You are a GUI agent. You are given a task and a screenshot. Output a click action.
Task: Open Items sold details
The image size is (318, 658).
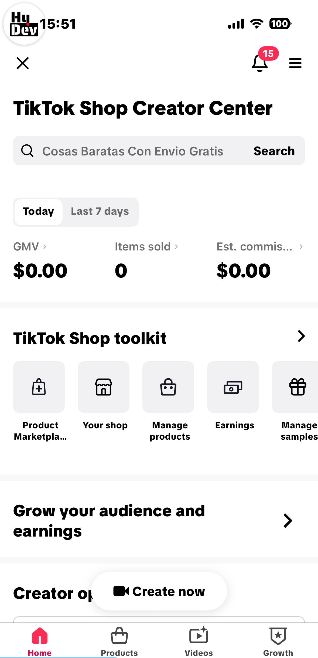(x=176, y=247)
